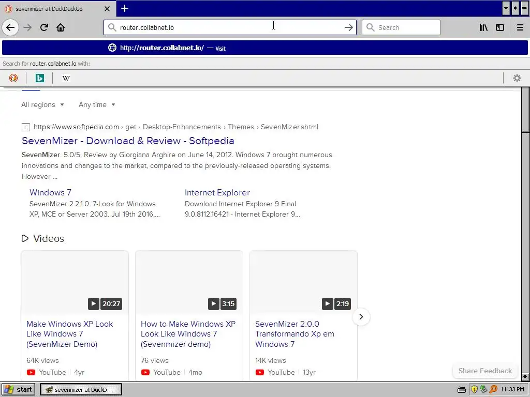Open the Internet Explorer sitelink
Viewport: 530px width, 397px height.
(217, 192)
